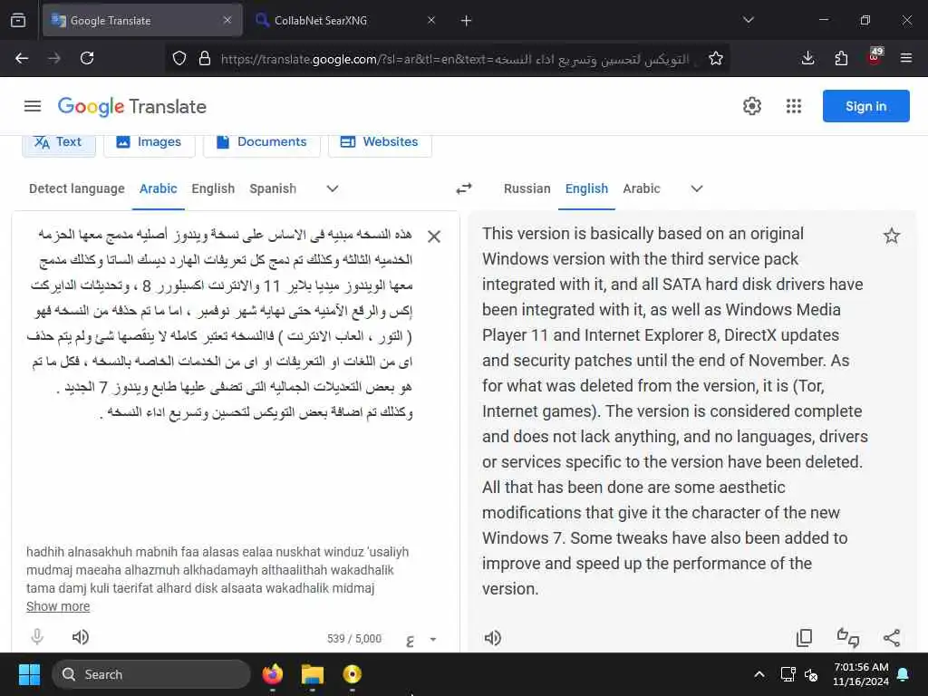Switch to Documents translation mode

[x=262, y=142]
